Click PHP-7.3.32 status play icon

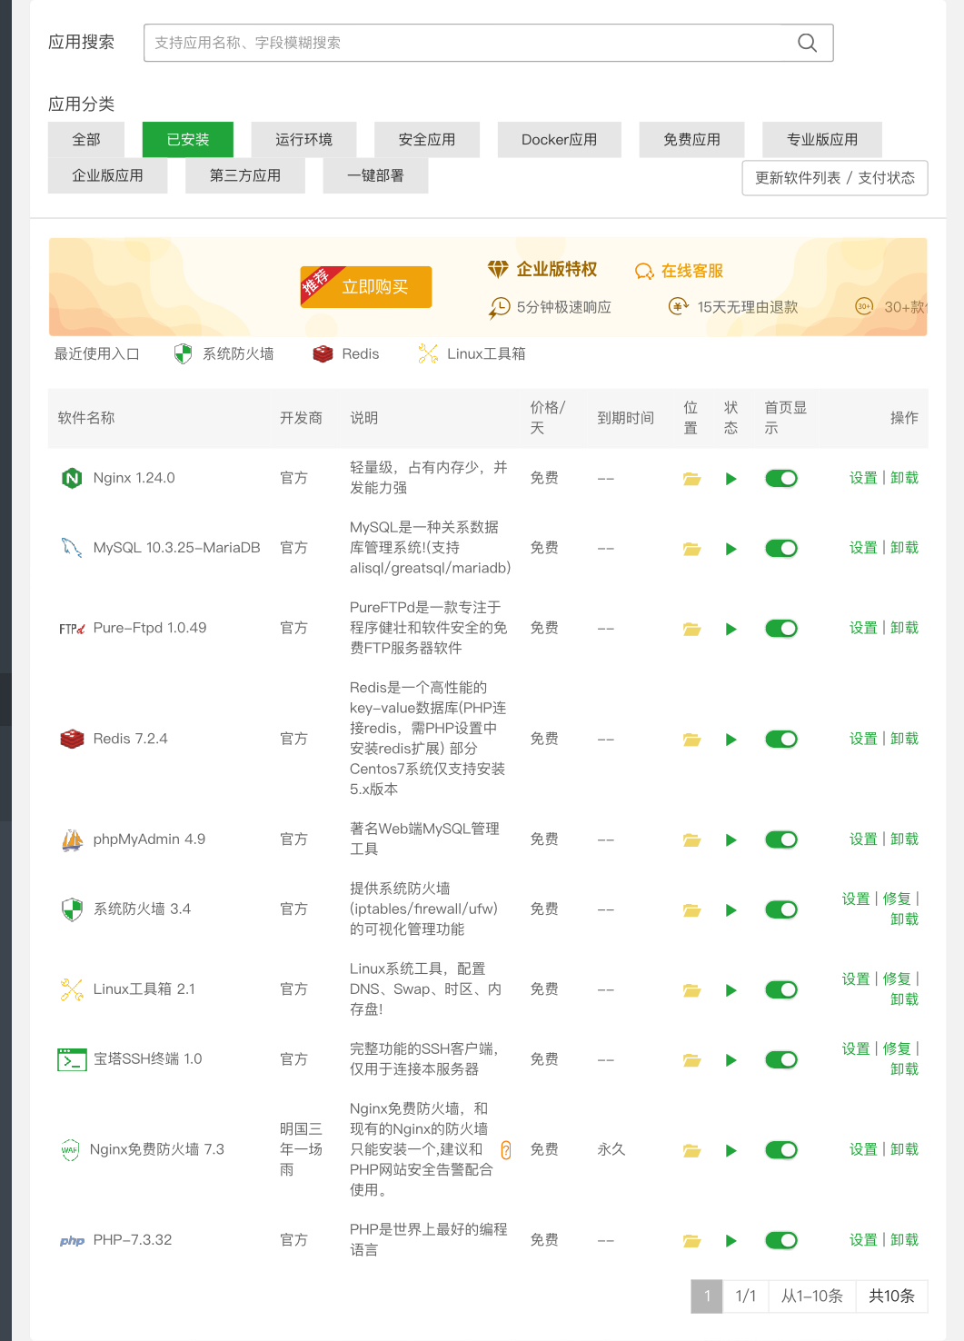pos(731,1241)
